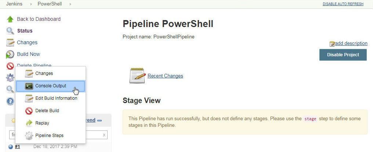Clear the build filter with x
The height and width of the screenshot is (152, 373).
[x=104, y=135]
